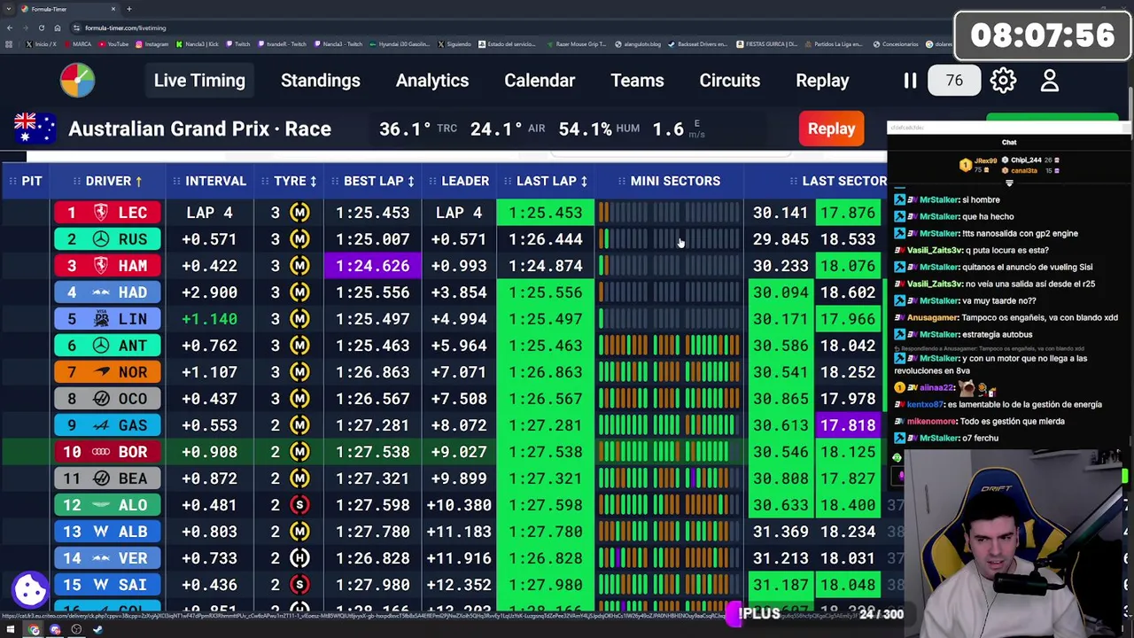Open the Instagram bookmark
1134x638 pixels.
pyautogui.click(x=151, y=44)
